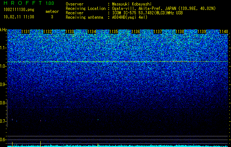This screenshot has width=231, height=147.
Task: Click the 0.6 frequency axis label
Action: click(x=3, y=140)
